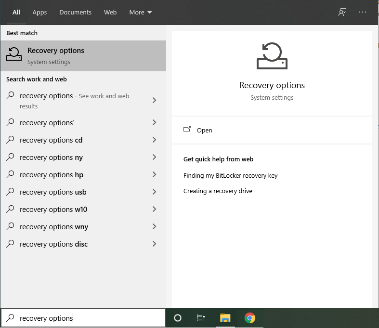Screen dimensions: 379x328
Task: Select the Web search tab
Action: [110, 13]
